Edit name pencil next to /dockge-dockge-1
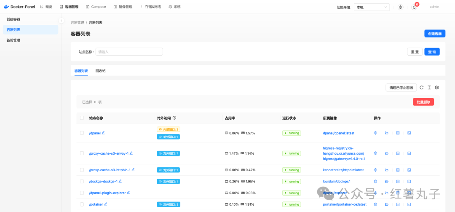 click(120, 181)
